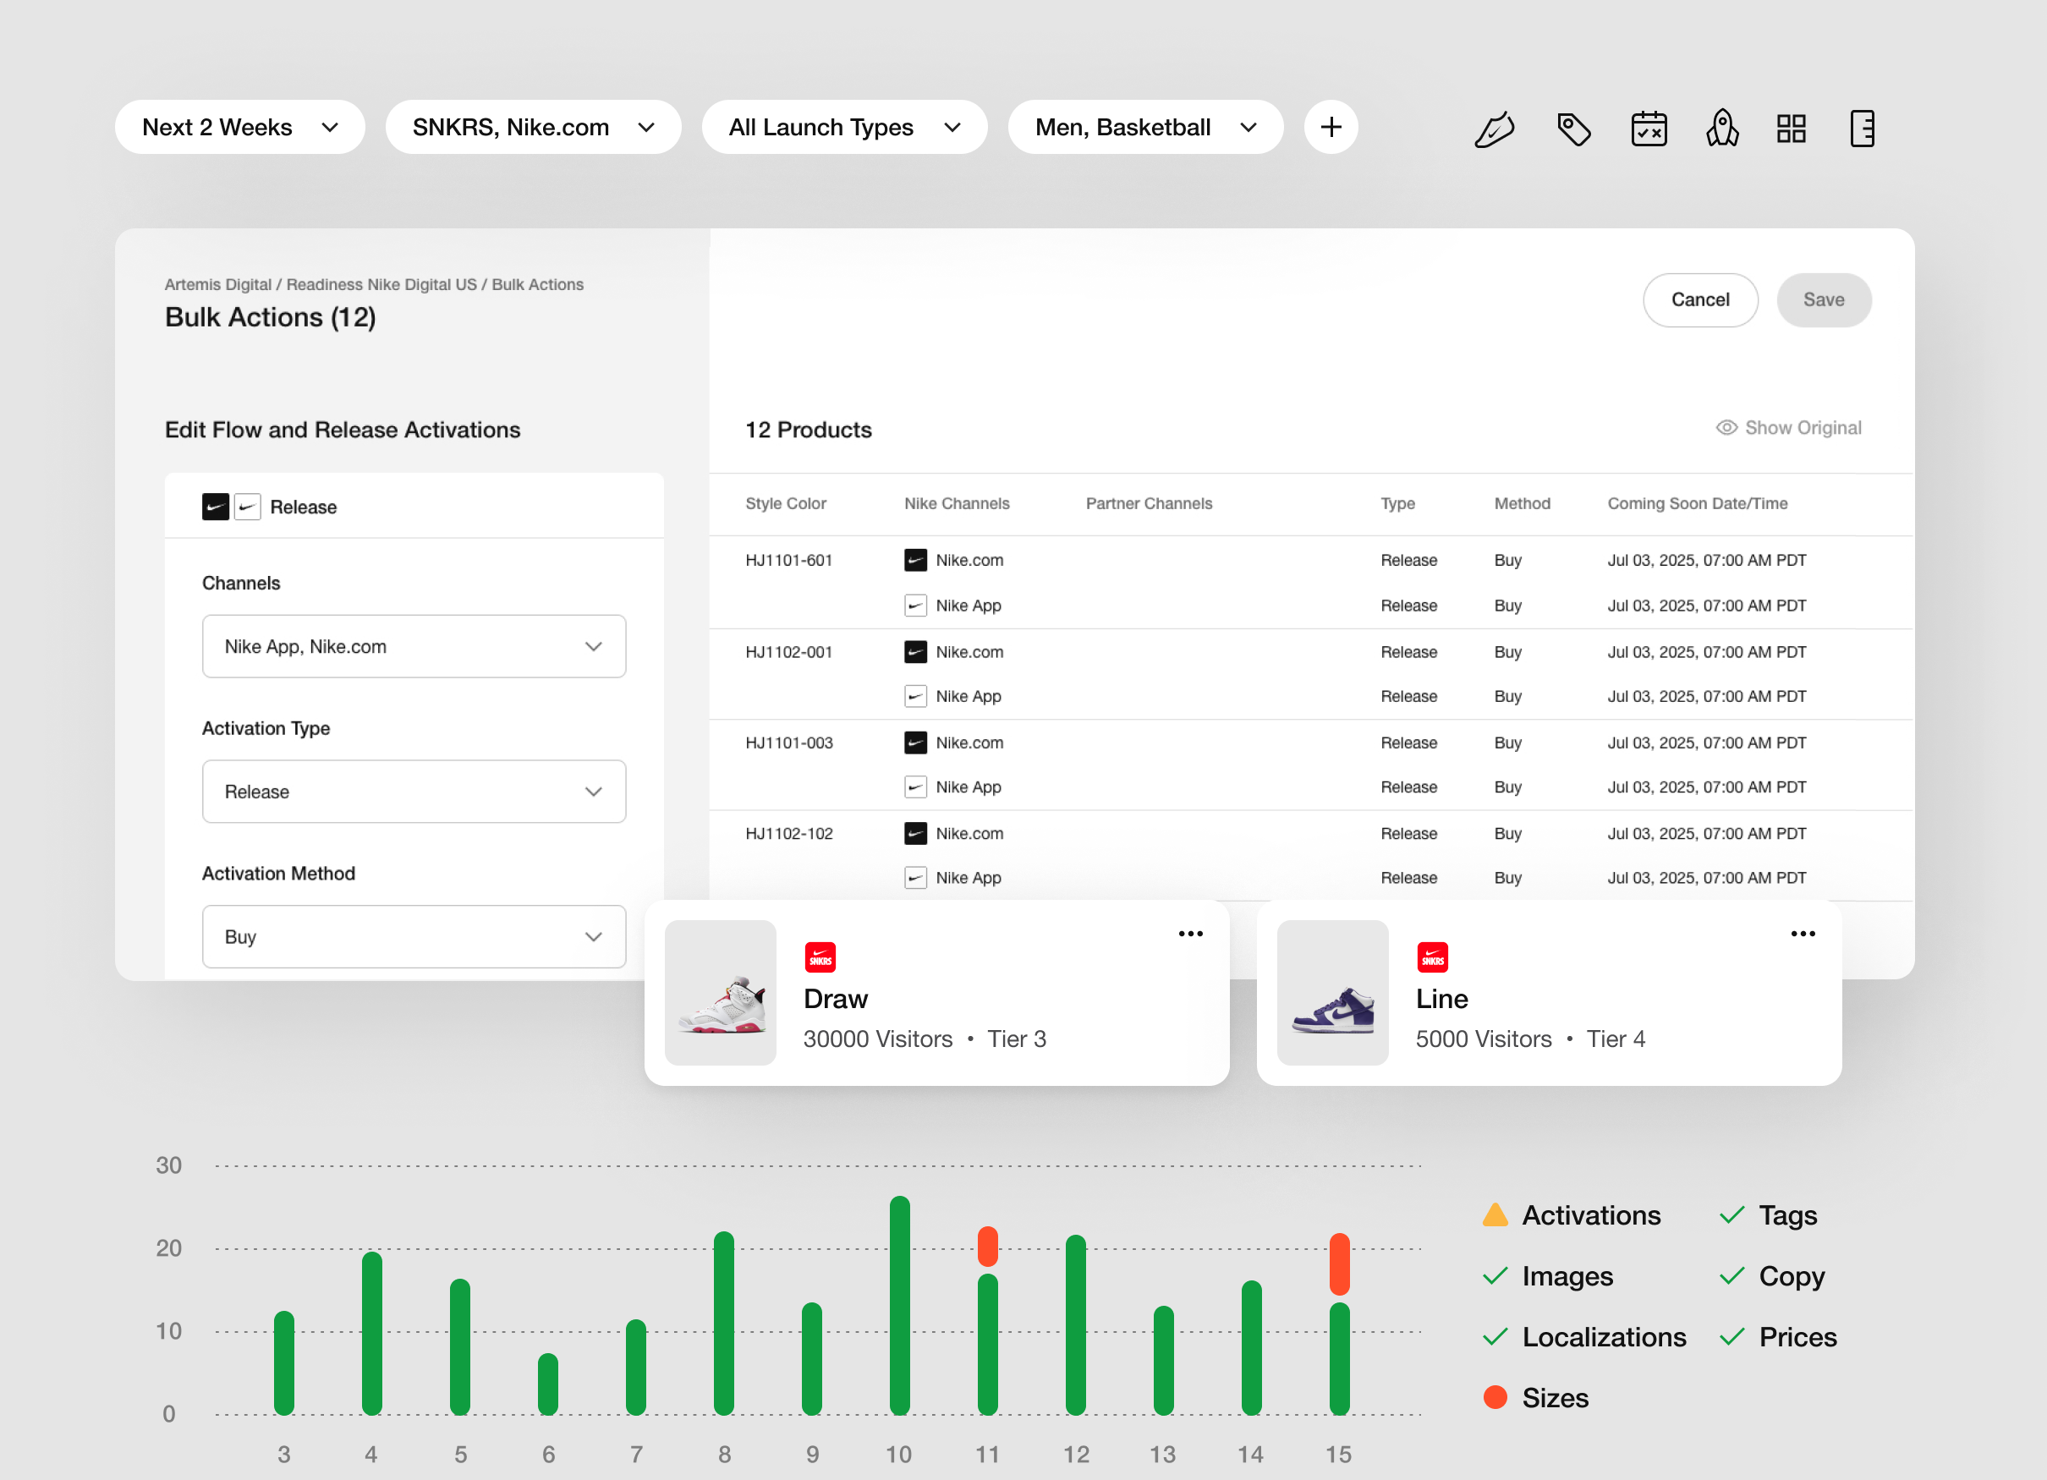Select style color HJ1101-601
This screenshot has width=2047, height=1480.
tap(788, 561)
